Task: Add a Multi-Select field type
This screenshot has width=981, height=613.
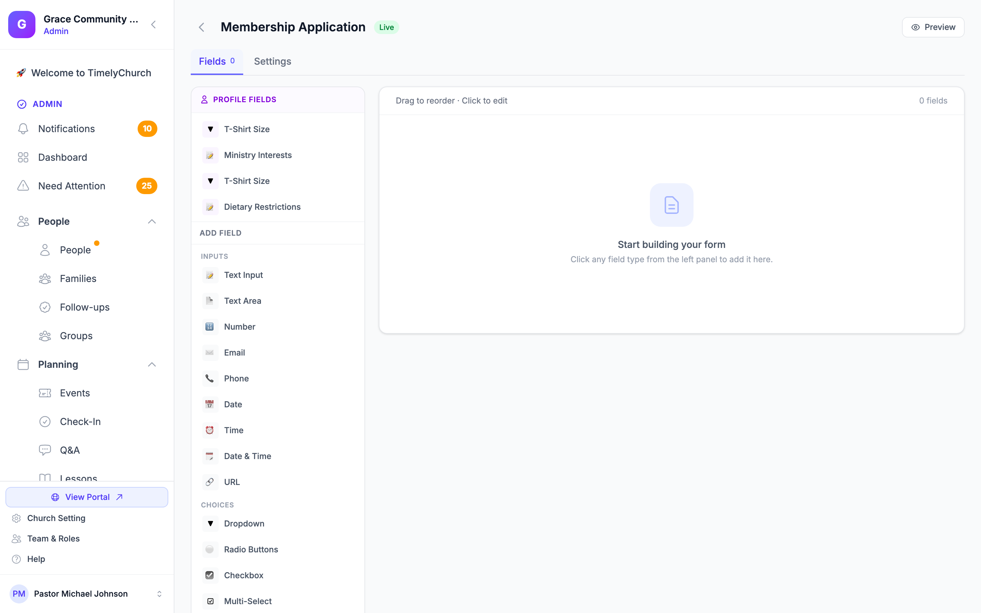Action: 278,601
